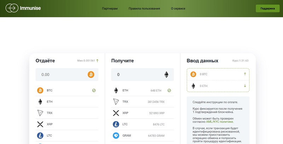Open the О сервисе page

point(178,9)
